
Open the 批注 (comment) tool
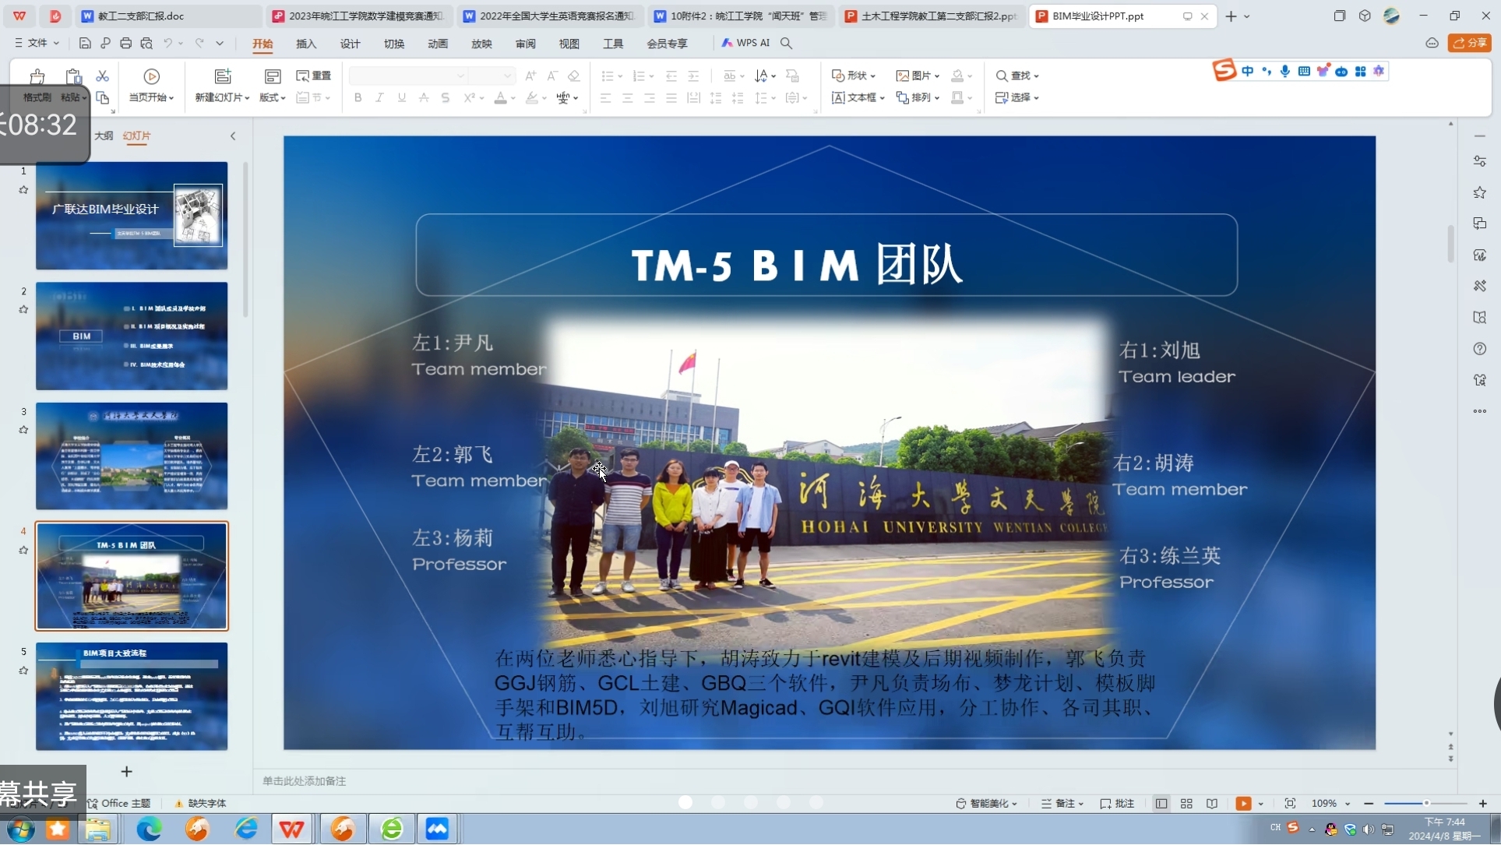pyautogui.click(x=1118, y=803)
